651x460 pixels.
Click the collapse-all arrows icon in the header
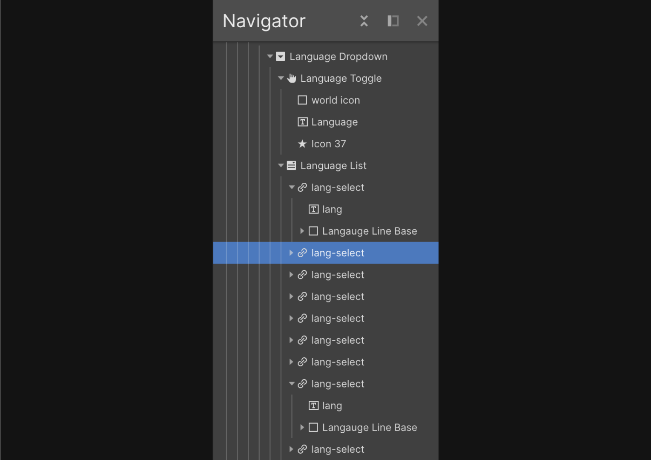[x=364, y=21]
